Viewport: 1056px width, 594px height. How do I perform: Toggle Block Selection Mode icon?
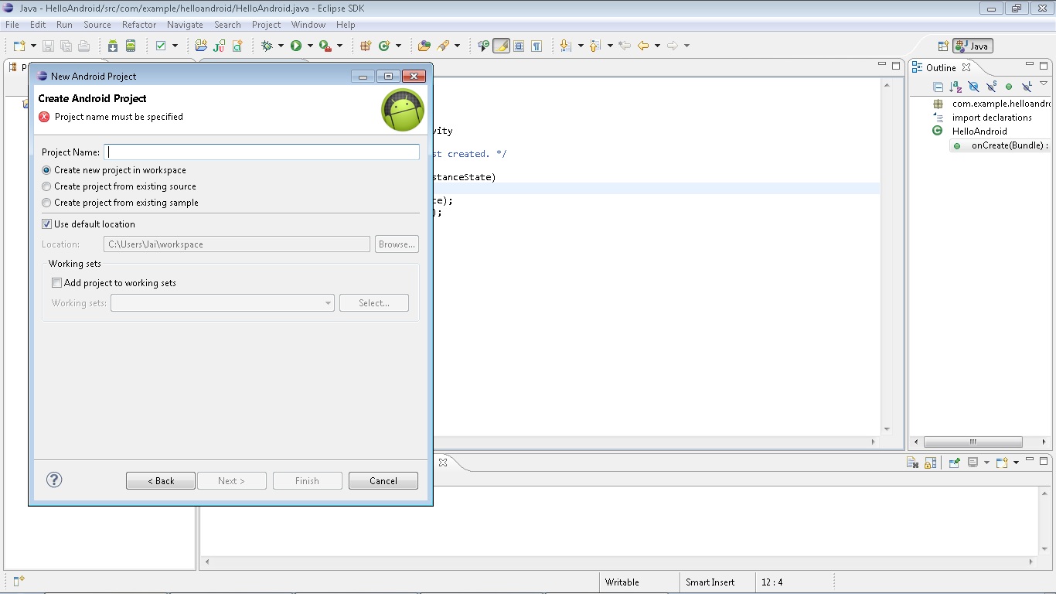pyautogui.click(x=519, y=46)
